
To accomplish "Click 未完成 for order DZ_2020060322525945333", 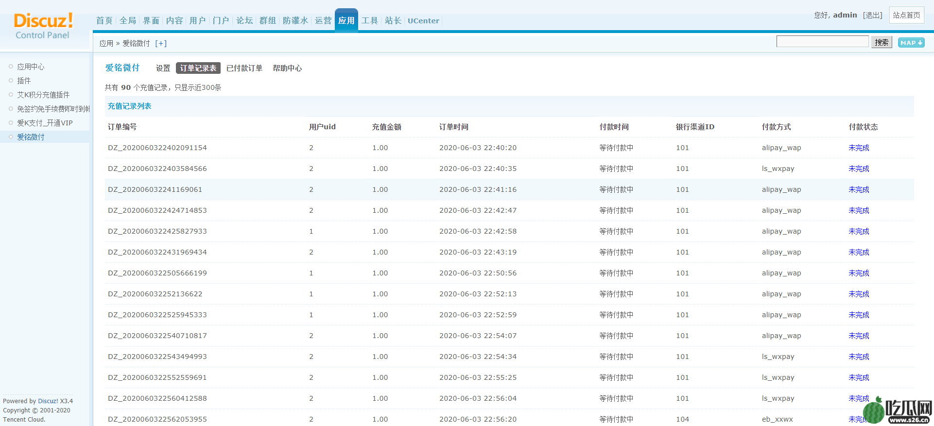I will [859, 315].
